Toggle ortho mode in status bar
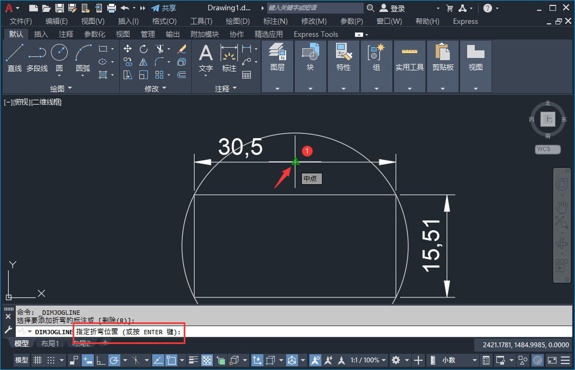 tap(101, 360)
